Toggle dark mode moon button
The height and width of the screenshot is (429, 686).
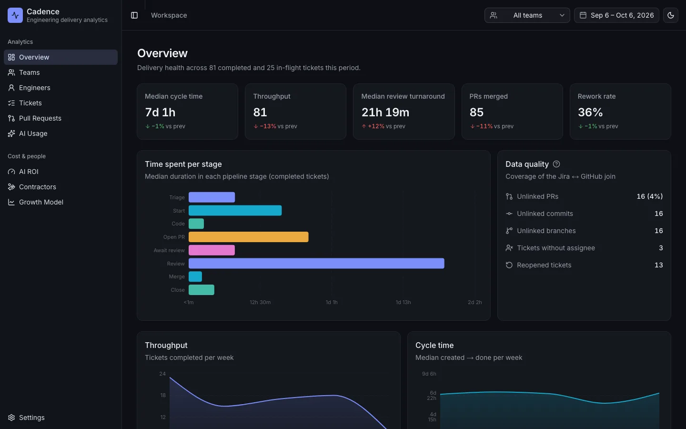tap(671, 15)
